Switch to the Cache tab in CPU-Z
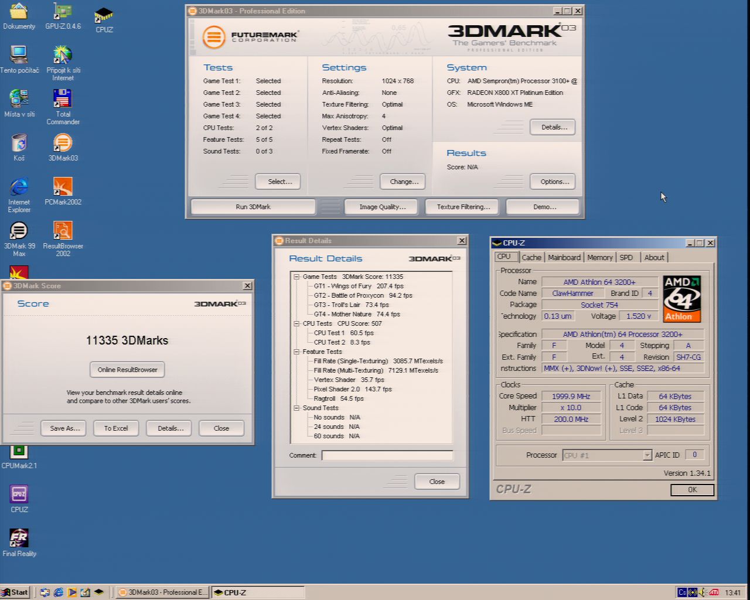 [531, 257]
